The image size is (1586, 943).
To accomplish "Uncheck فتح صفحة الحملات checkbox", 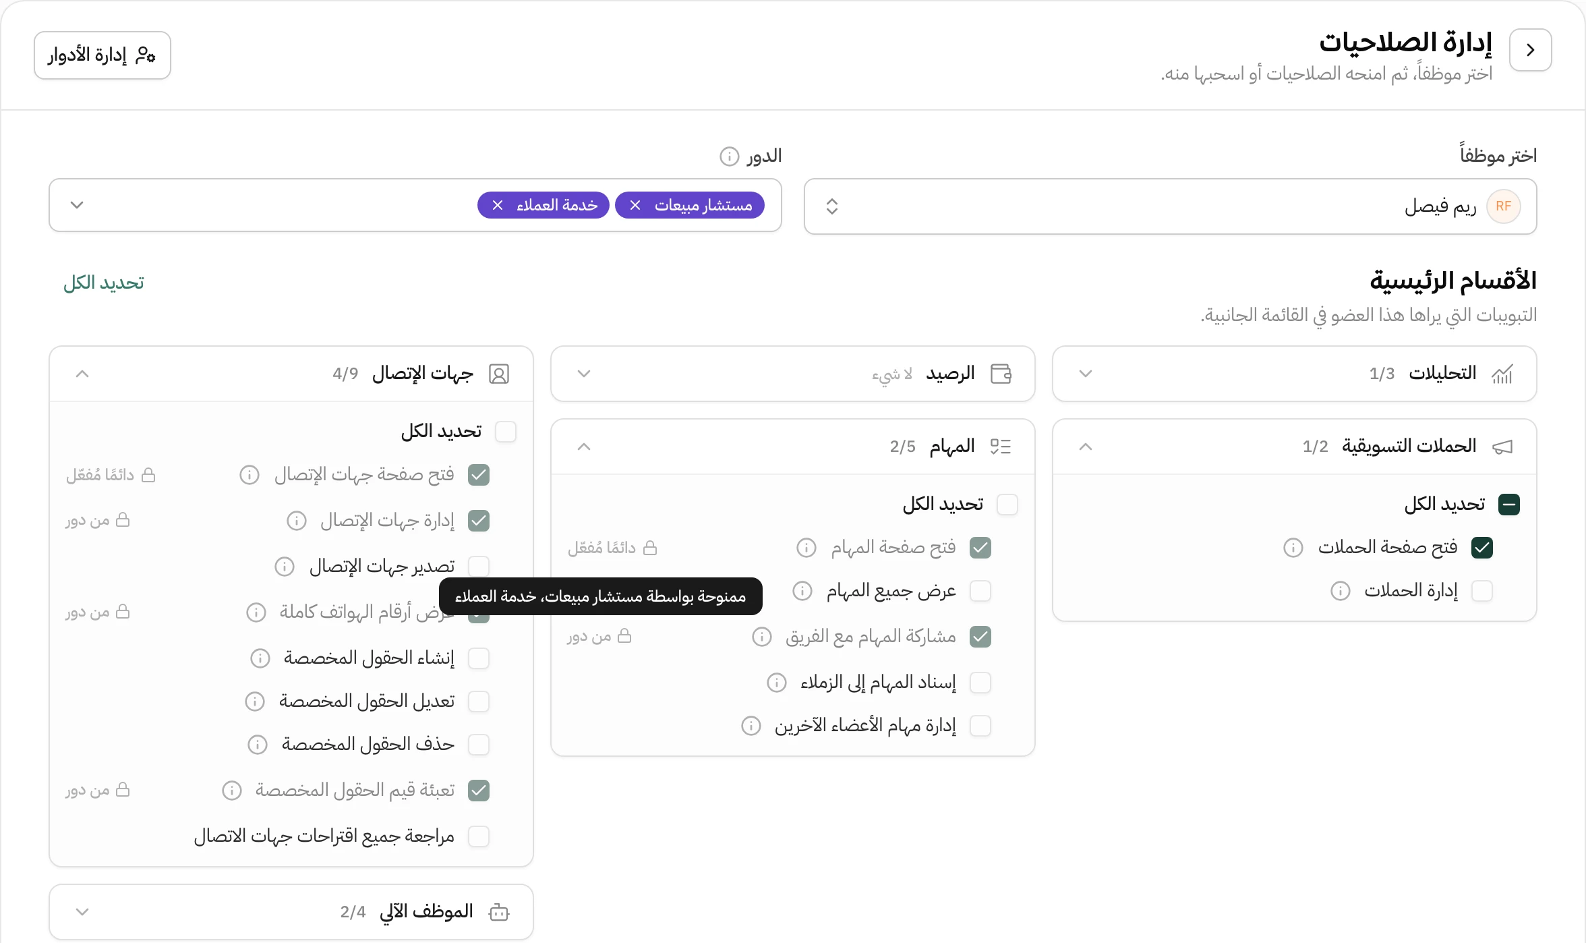I will click(1482, 548).
